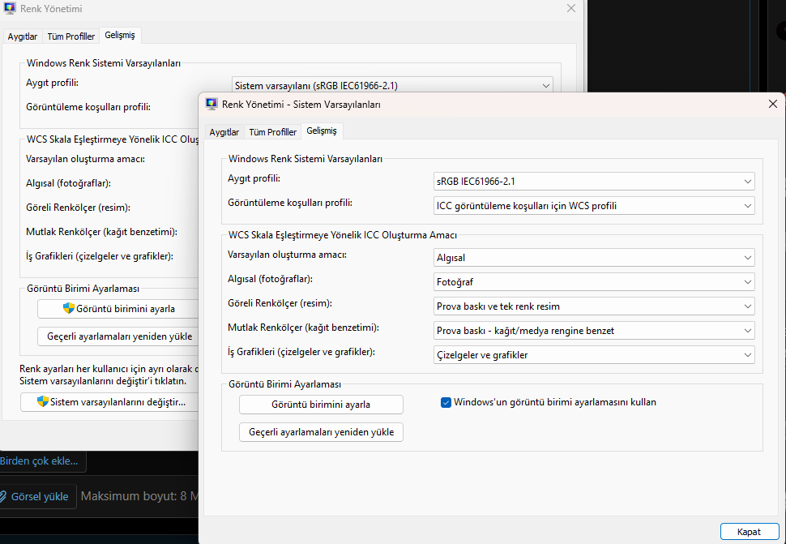Click Windows Renk Sistemi Varsayılanları heading in front window
Image resolution: width=786 pixels, height=544 pixels.
click(x=305, y=159)
